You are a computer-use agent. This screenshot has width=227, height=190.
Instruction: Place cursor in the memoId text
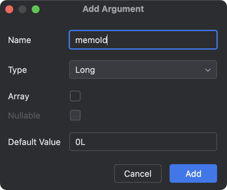tap(91, 40)
